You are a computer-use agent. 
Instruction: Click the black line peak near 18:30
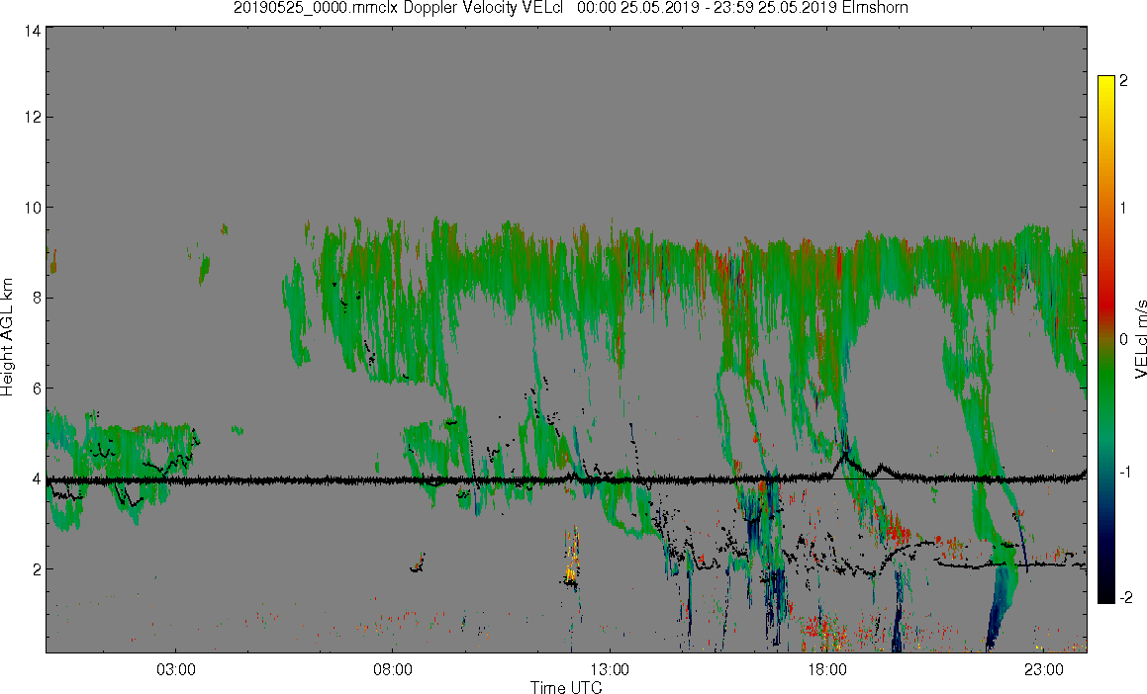tap(844, 455)
